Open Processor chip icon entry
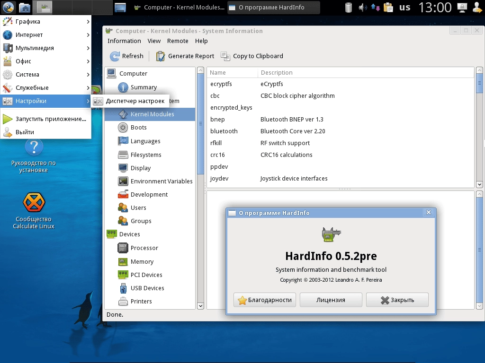 pyautogui.click(x=123, y=248)
